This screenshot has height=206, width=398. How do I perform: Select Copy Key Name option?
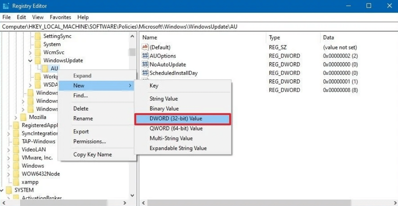(92, 154)
